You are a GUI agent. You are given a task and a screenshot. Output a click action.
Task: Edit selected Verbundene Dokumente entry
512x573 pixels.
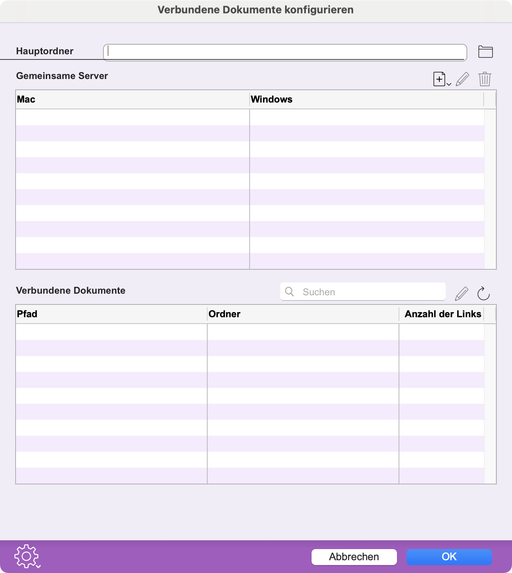(462, 294)
